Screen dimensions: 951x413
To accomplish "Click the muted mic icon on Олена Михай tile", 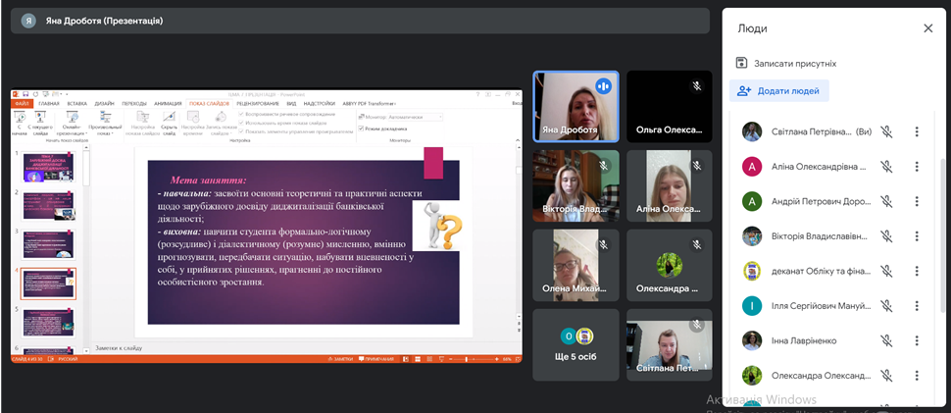I will (604, 244).
